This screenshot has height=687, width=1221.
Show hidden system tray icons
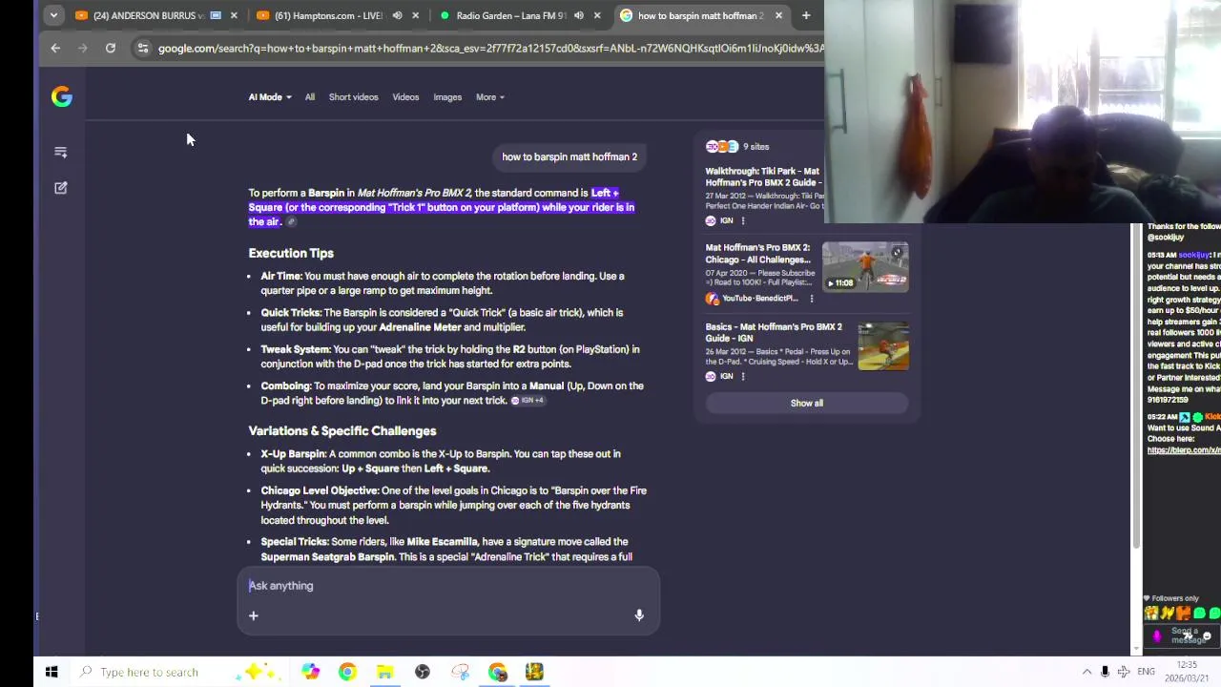[x=1086, y=672]
